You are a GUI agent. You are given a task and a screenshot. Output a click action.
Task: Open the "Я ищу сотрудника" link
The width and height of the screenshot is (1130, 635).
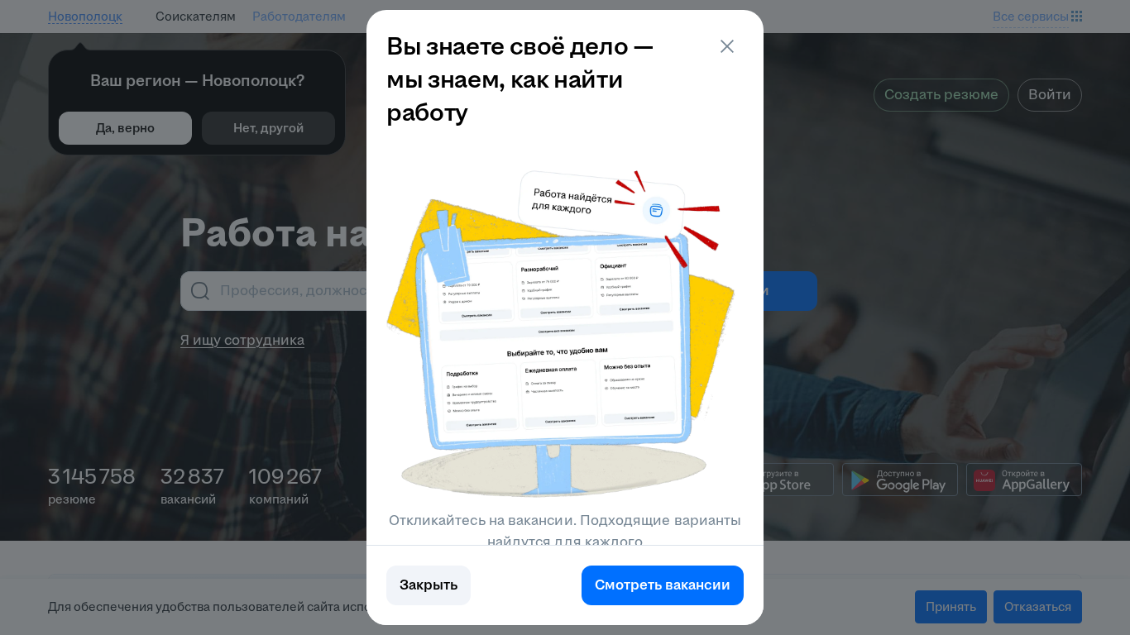[242, 340]
